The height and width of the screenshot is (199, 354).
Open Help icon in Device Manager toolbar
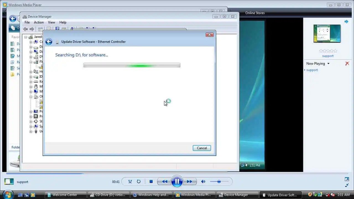57,29
